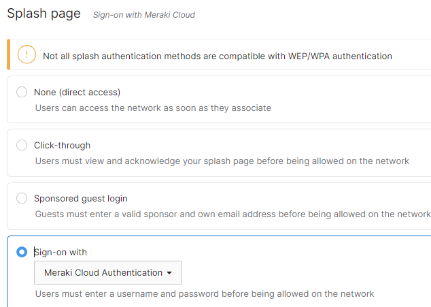Click the Splash page heading
This screenshot has width=431, height=307.
click(44, 13)
